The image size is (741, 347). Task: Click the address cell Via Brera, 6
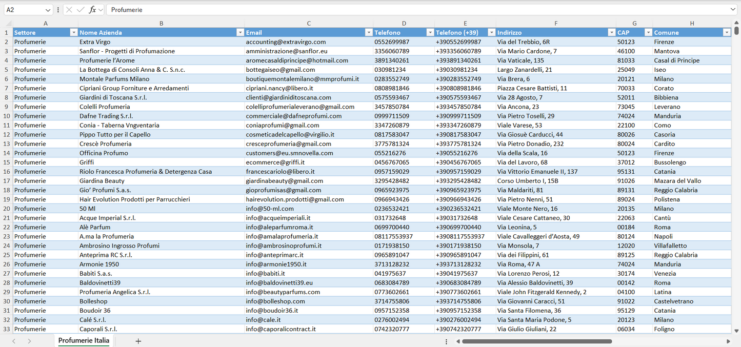tap(556, 79)
